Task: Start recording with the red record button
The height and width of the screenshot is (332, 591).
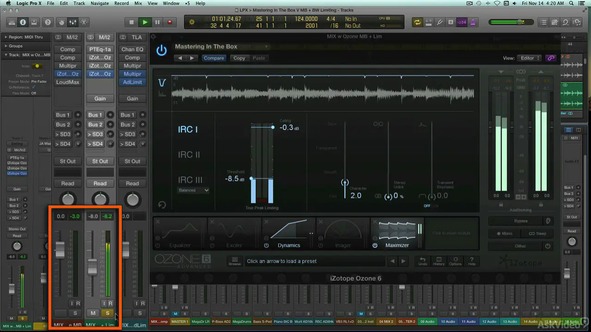Action: 169,22
